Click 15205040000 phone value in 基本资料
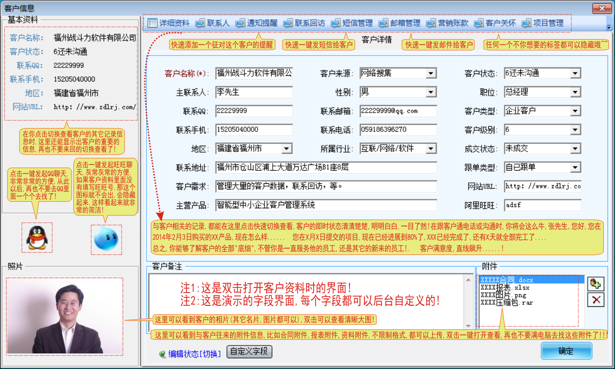Screen dimensions: 615x369 pyautogui.click(x=74, y=79)
